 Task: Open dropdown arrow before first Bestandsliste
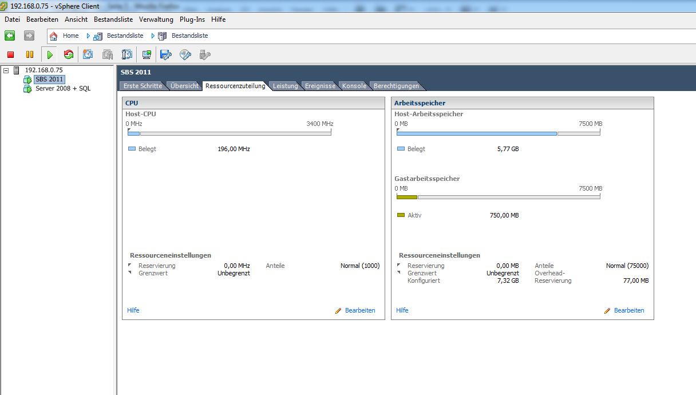click(88, 35)
